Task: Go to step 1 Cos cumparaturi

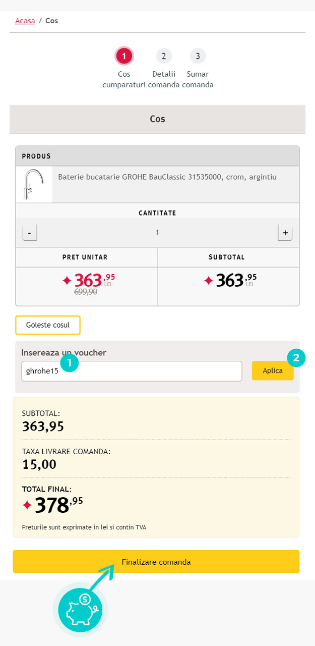Action: click(x=124, y=56)
